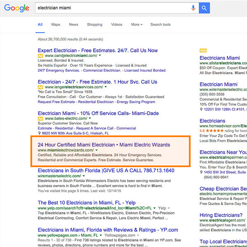Expand the More dropdown menu
Viewport: 247px width, 247px height.
(x=137, y=25)
